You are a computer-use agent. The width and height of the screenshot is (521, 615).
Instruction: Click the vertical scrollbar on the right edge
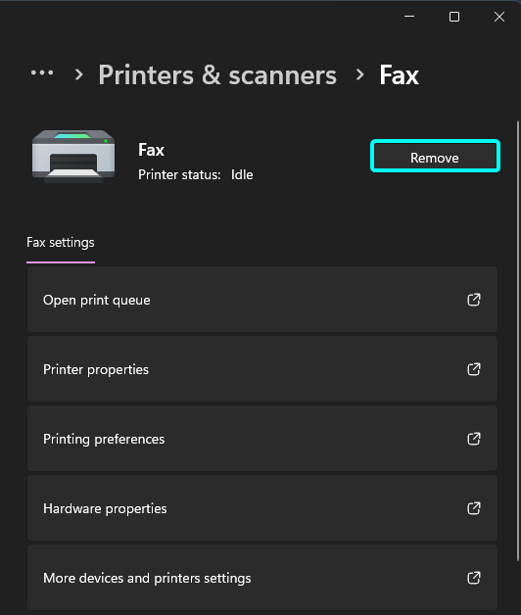(x=518, y=341)
